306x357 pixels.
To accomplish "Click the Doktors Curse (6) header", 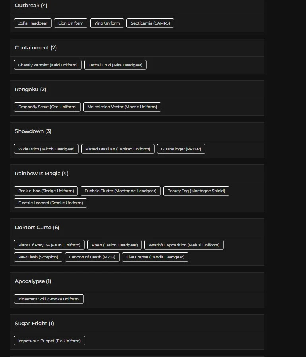I will [x=37, y=228].
